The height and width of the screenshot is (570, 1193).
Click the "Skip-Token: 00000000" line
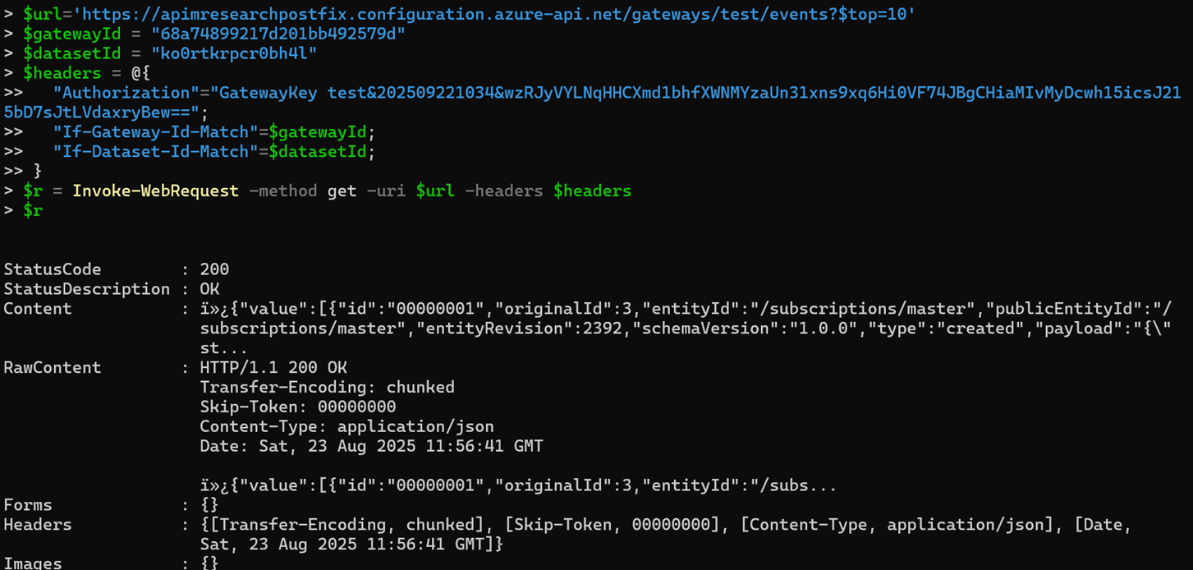coord(297,407)
